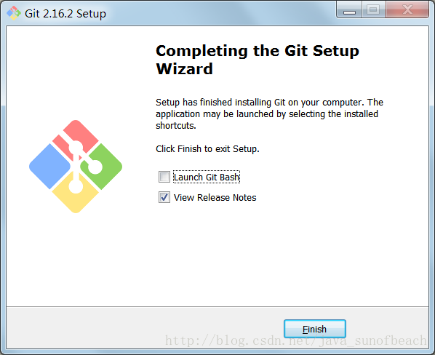Select the Launch Git Bash label text
The height and width of the screenshot is (355, 435).
[x=207, y=177]
